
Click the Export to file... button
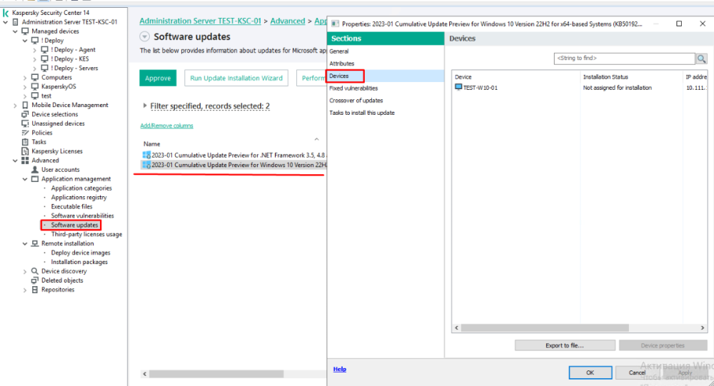(565, 345)
